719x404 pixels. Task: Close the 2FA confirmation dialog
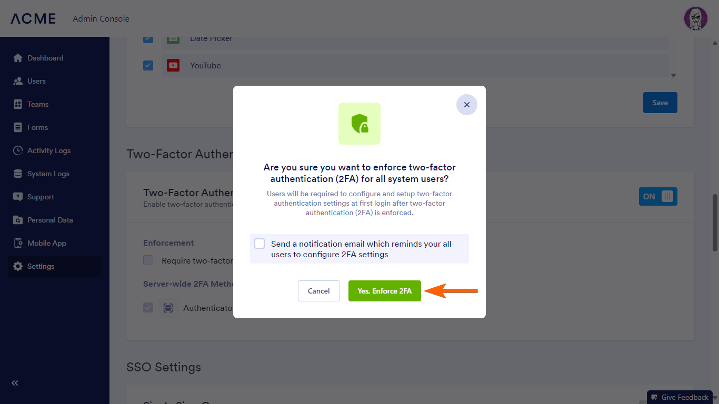pos(467,105)
